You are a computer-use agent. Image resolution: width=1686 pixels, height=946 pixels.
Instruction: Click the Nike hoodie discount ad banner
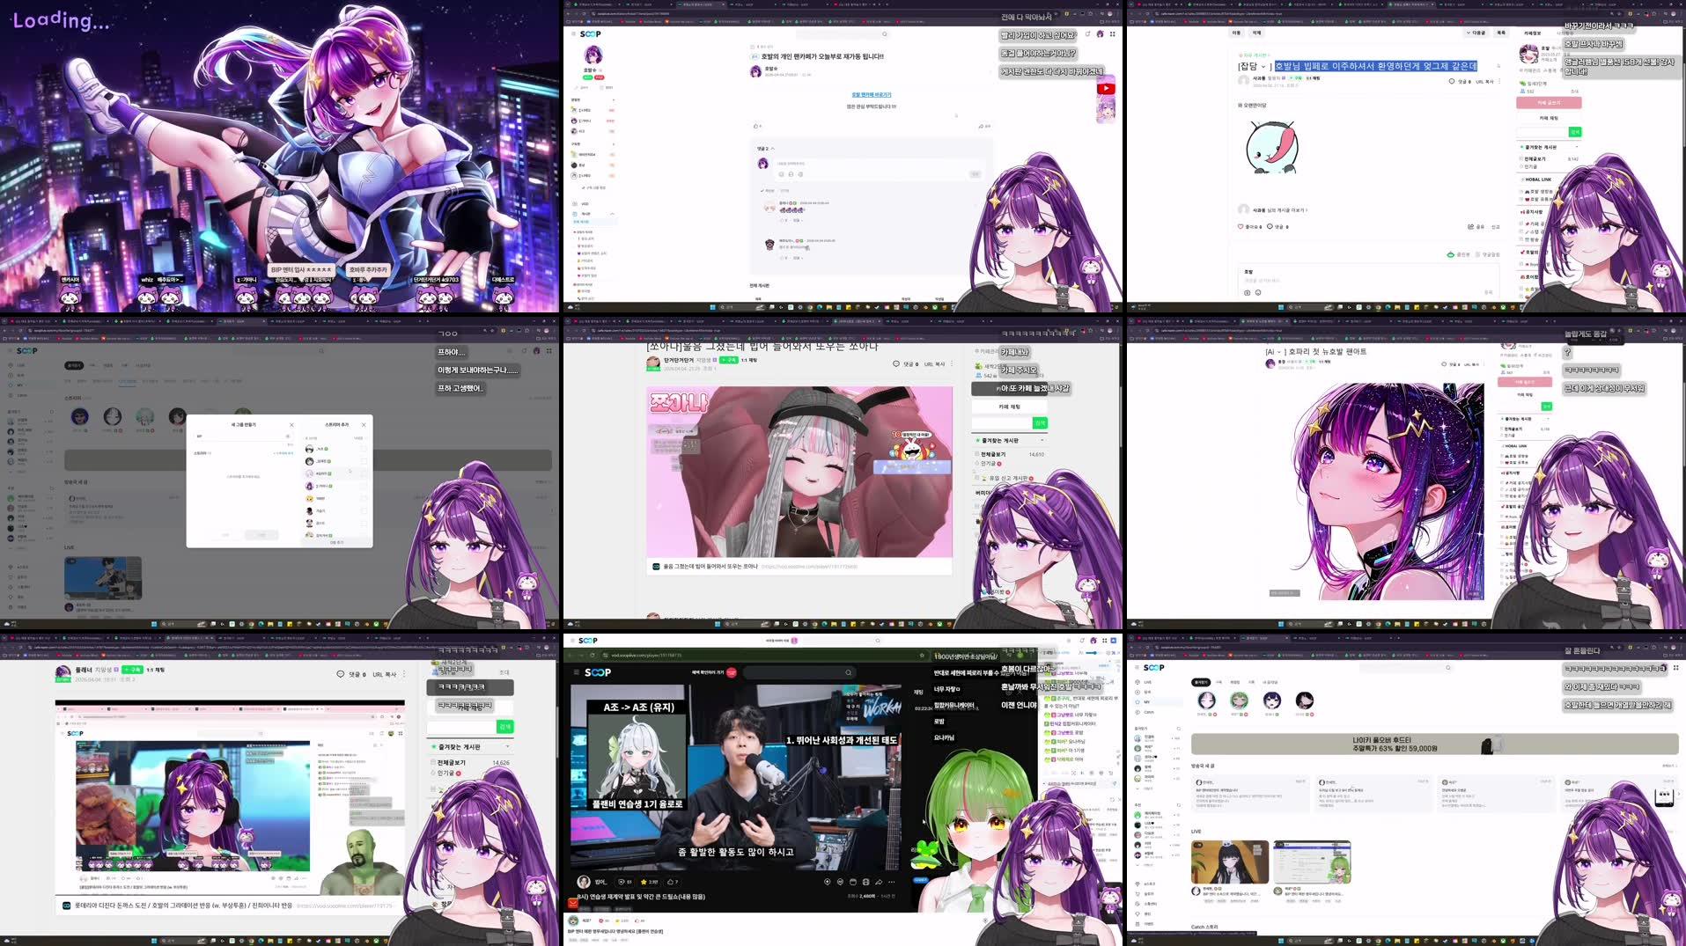[x=1393, y=744]
